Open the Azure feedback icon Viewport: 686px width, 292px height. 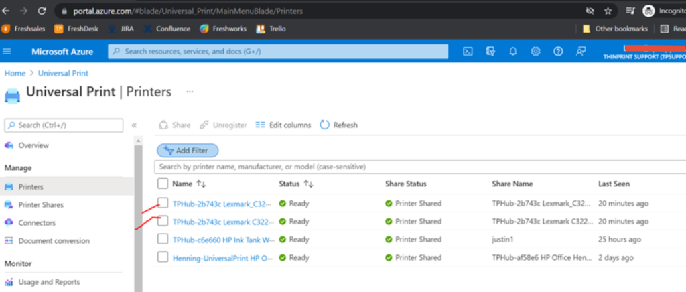(x=581, y=51)
